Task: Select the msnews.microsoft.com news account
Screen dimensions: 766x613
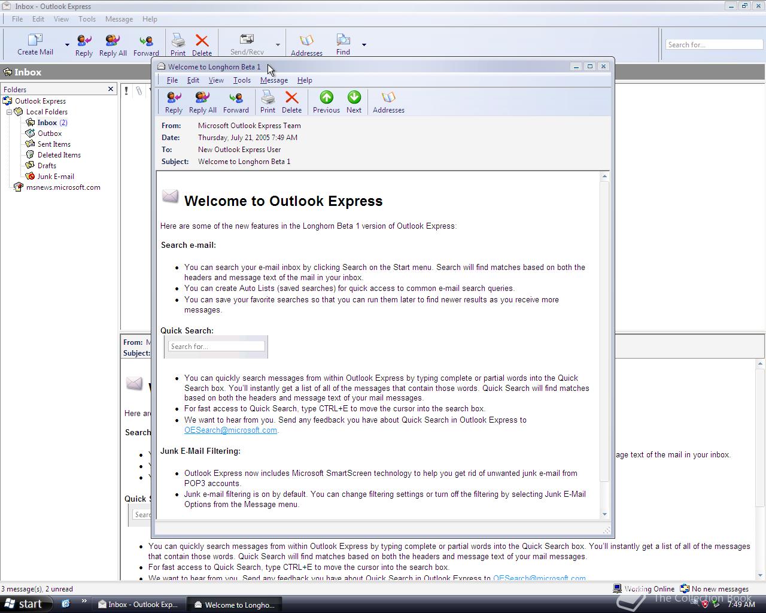Action: pyautogui.click(x=63, y=187)
